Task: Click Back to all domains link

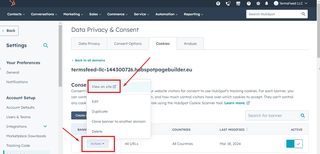Action: point(88,61)
